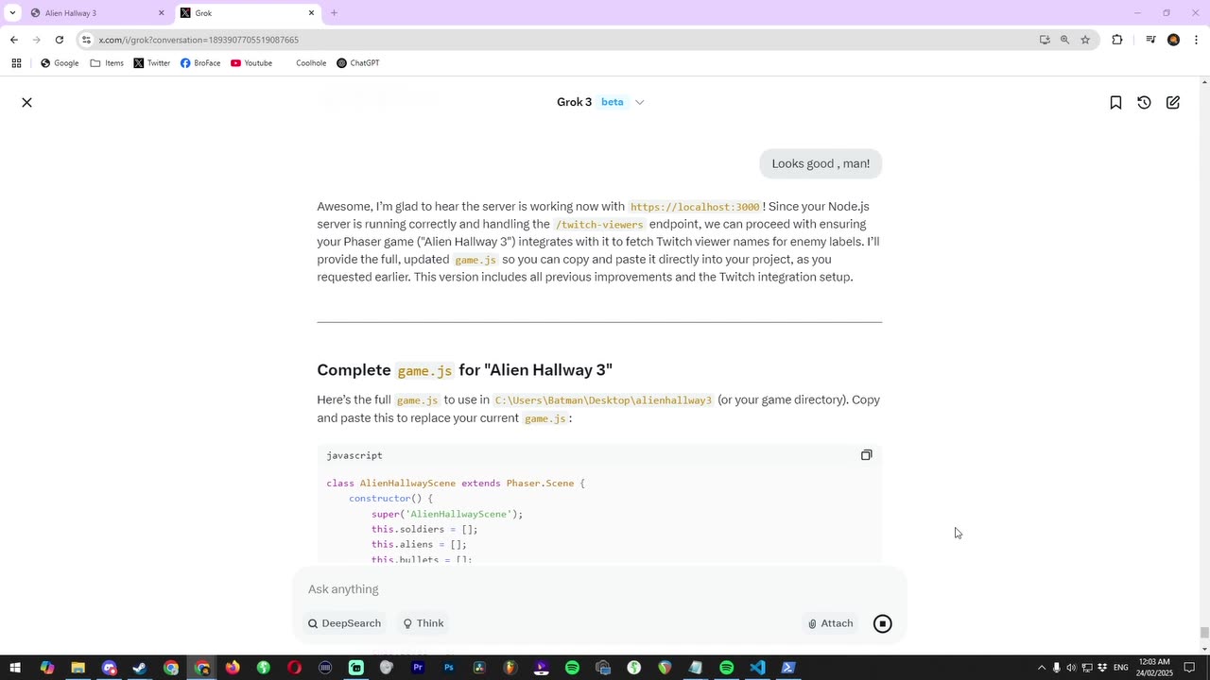Attach a file to the message
This screenshot has width=1210, height=680.
point(831,623)
